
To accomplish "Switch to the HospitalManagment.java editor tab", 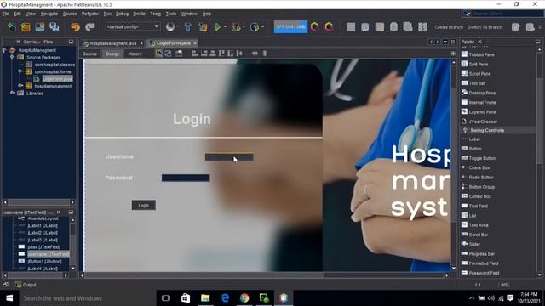I will click(x=113, y=43).
